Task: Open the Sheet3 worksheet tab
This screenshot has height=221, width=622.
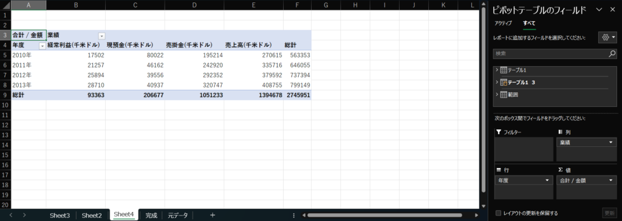Action: (60, 216)
